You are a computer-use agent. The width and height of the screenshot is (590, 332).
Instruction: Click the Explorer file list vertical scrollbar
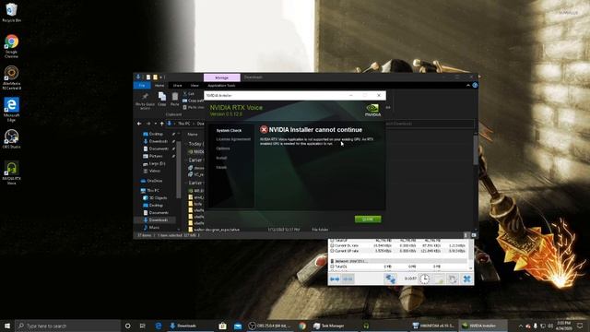(476, 150)
